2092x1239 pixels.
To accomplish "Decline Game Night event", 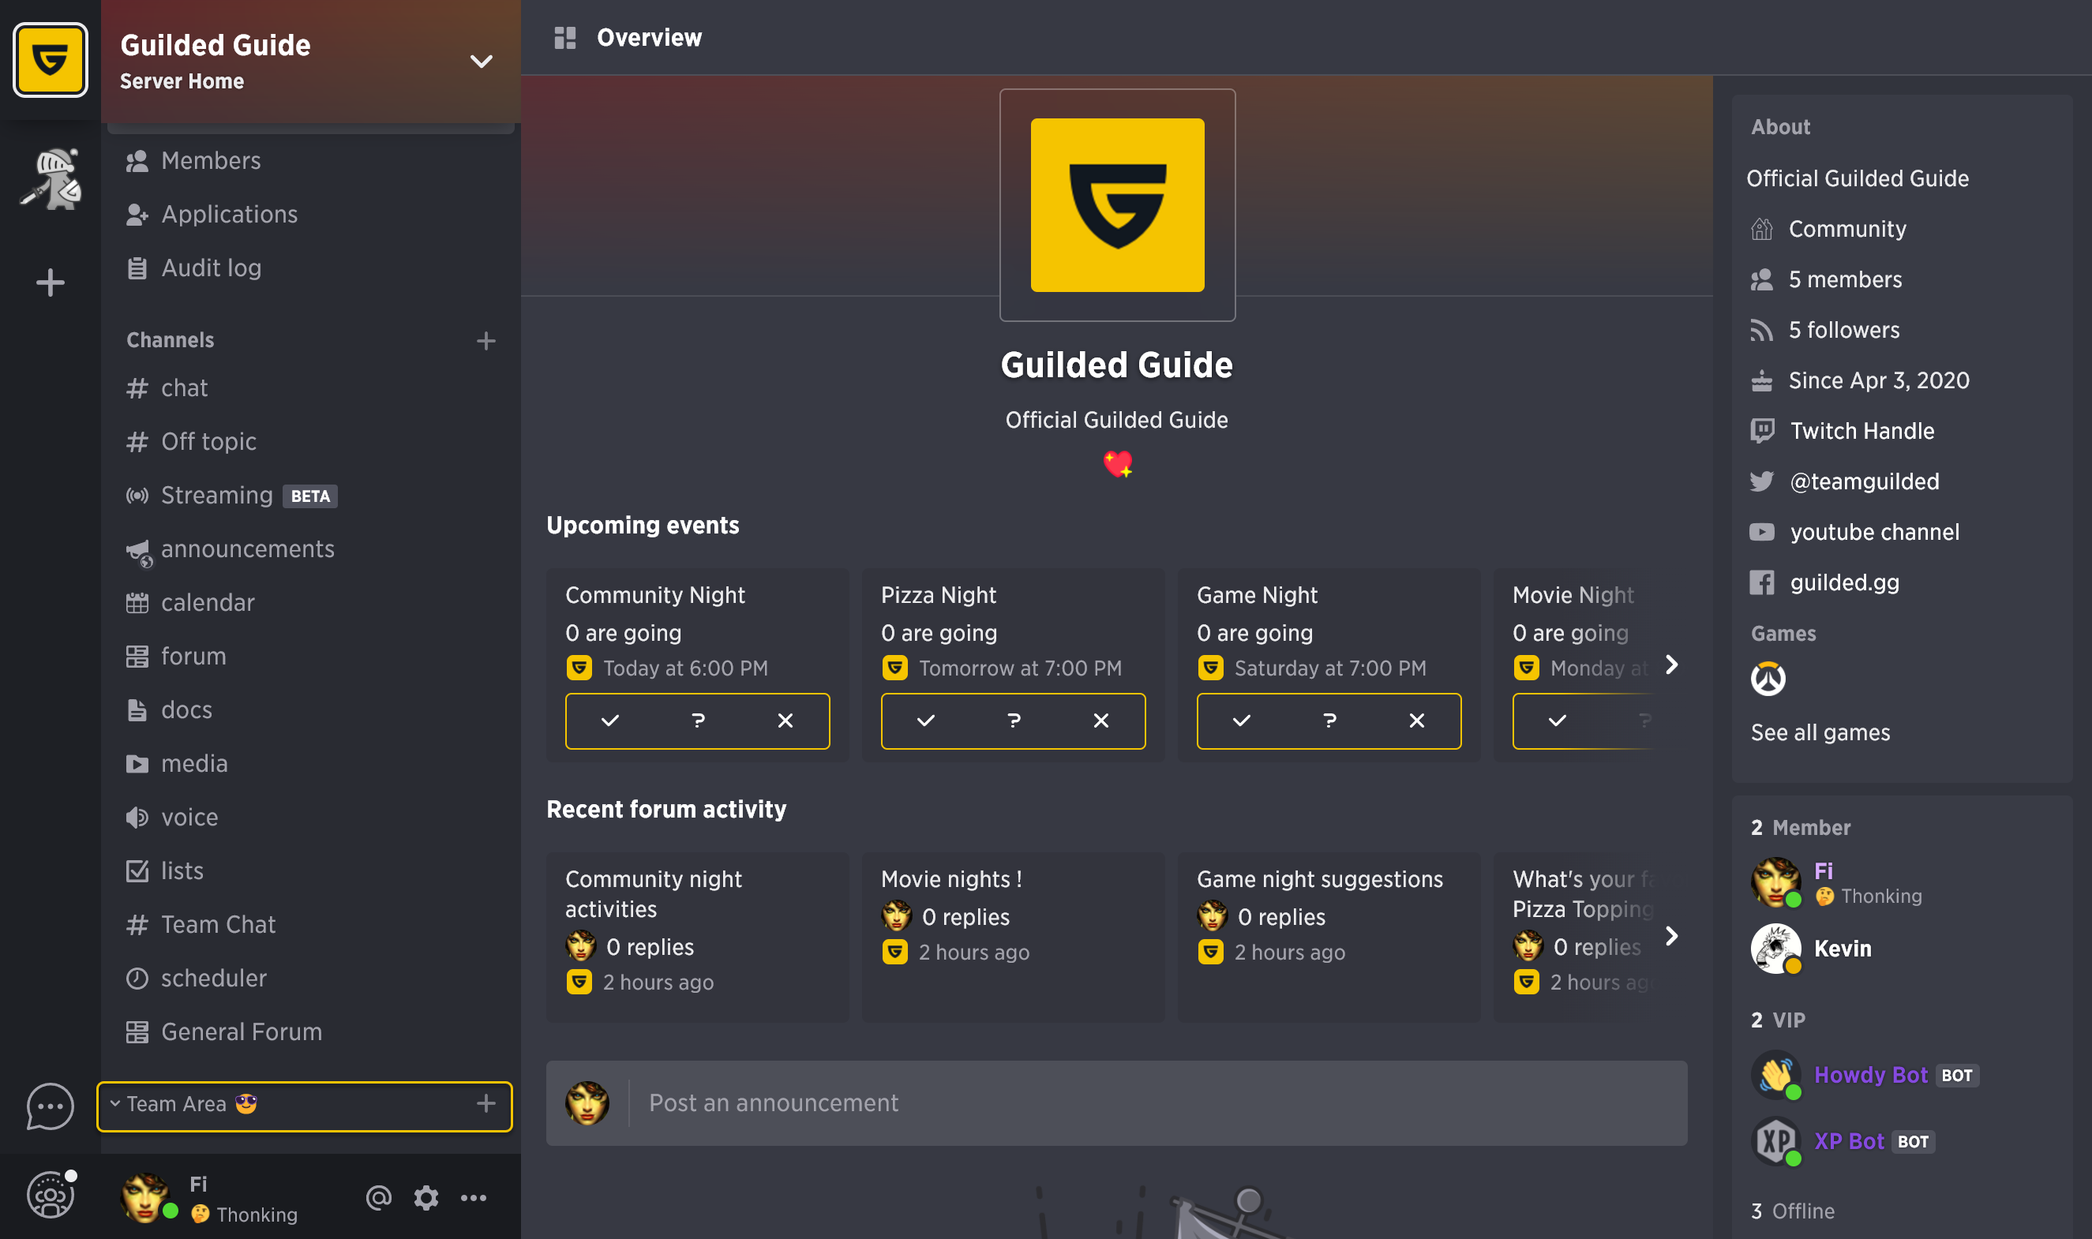I will click(x=1416, y=721).
